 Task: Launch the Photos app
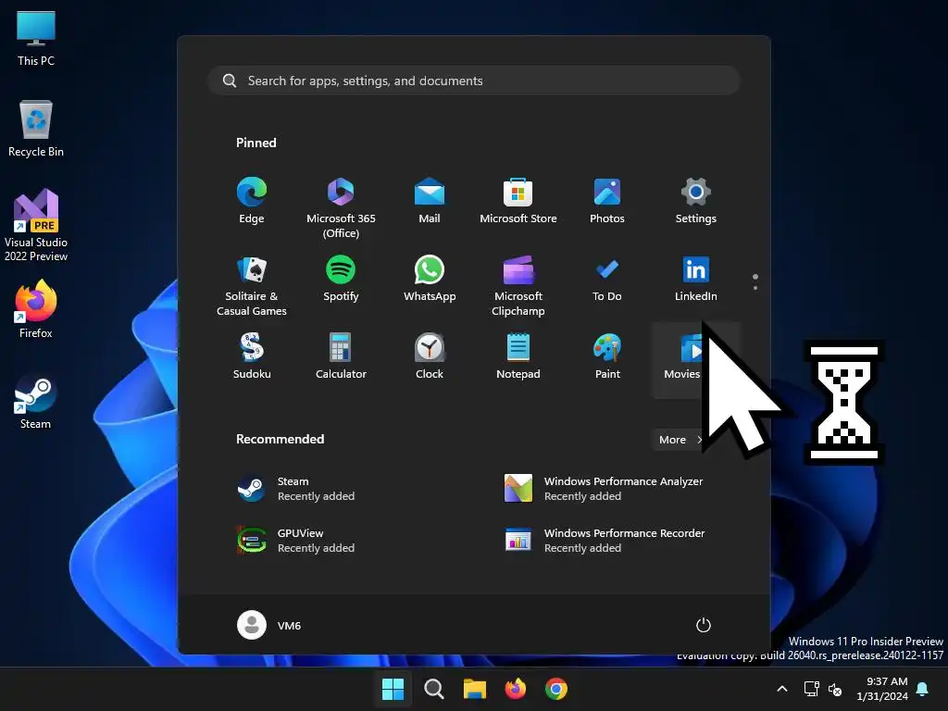(607, 200)
